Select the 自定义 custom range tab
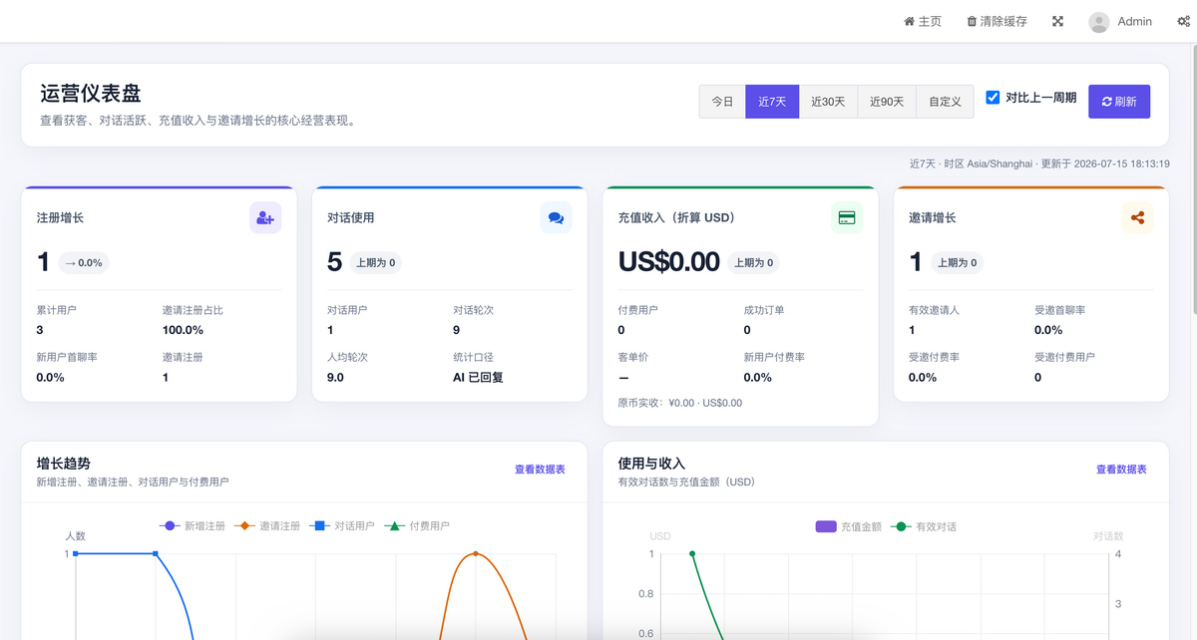1197x640 pixels. 945,102
